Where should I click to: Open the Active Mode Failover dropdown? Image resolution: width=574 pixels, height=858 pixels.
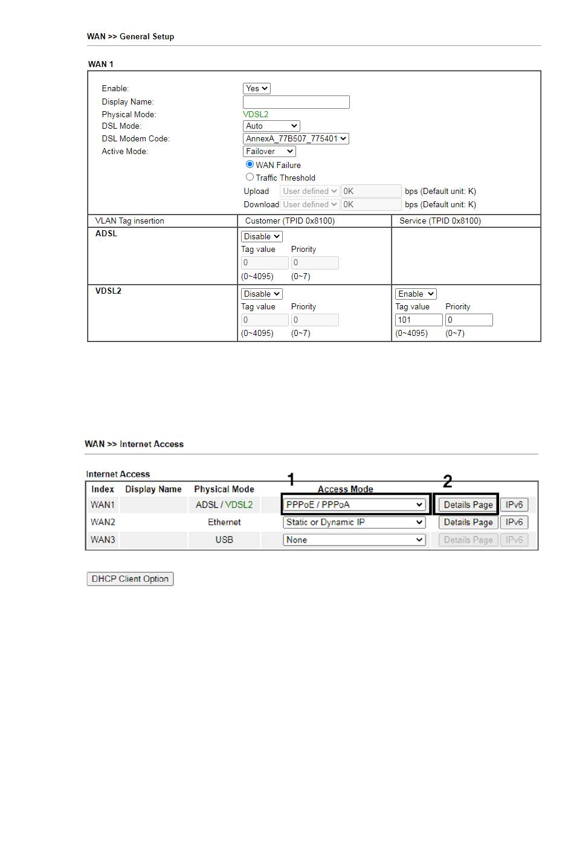click(269, 151)
